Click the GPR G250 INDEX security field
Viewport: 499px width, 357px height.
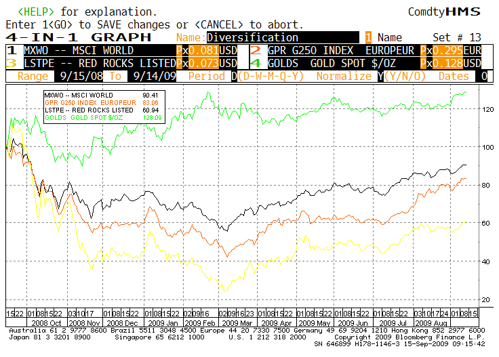pos(343,51)
